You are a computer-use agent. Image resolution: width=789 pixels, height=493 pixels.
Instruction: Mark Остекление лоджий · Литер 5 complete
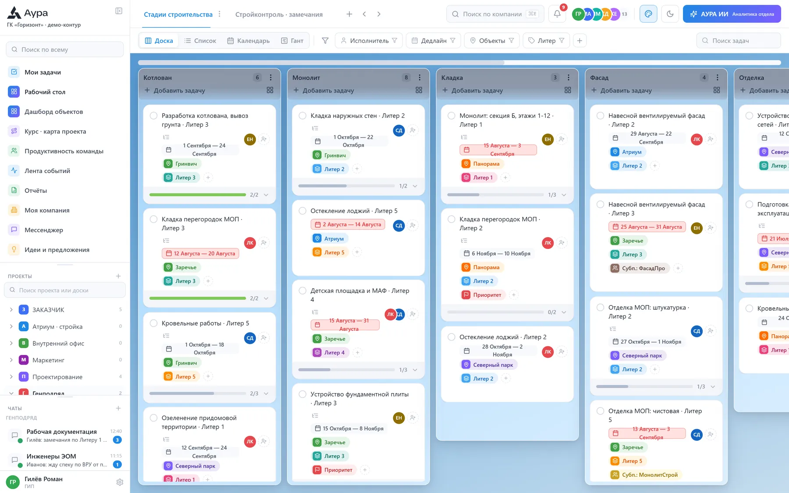[302, 211]
